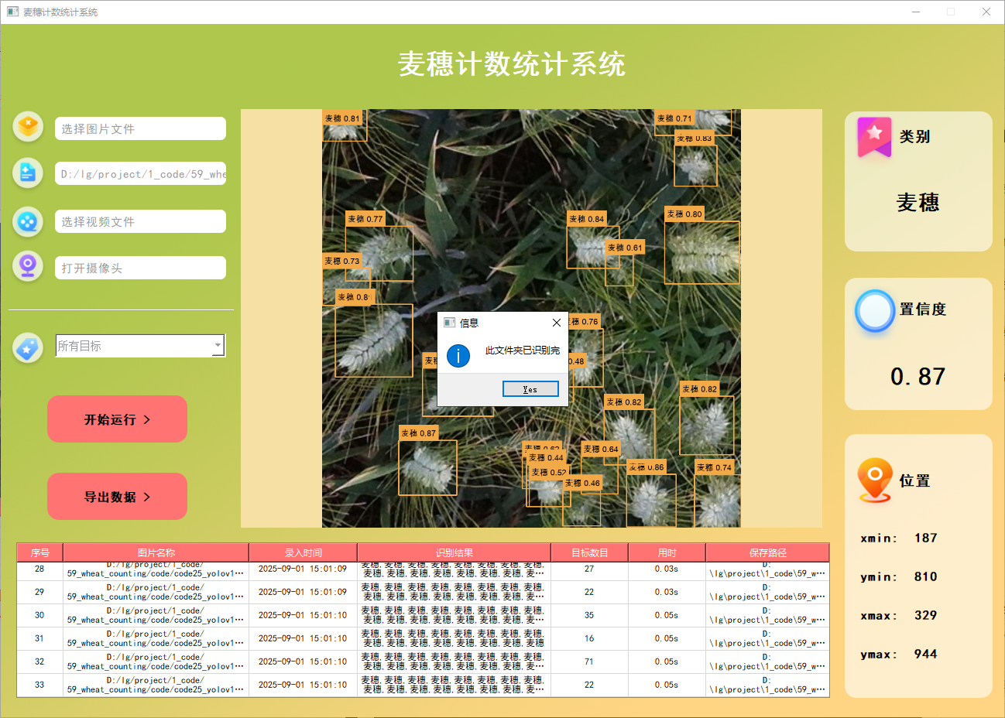Click the info icon in 信息 dialog

click(x=458, y=355)
